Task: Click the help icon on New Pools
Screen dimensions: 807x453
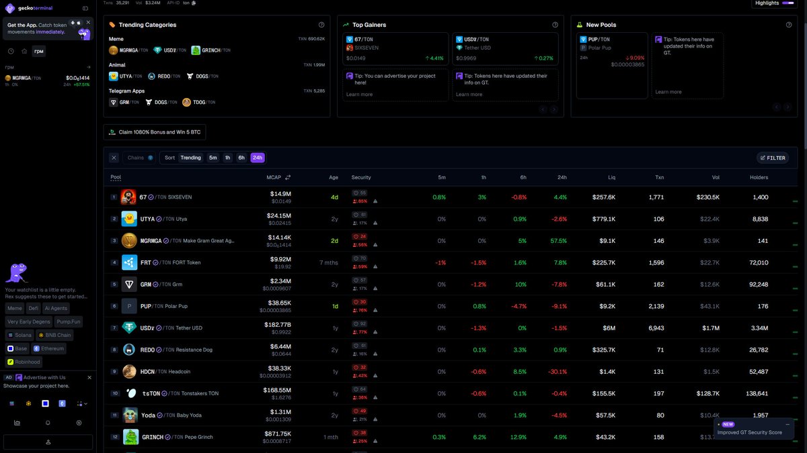Action: click(x=789, y=25)
